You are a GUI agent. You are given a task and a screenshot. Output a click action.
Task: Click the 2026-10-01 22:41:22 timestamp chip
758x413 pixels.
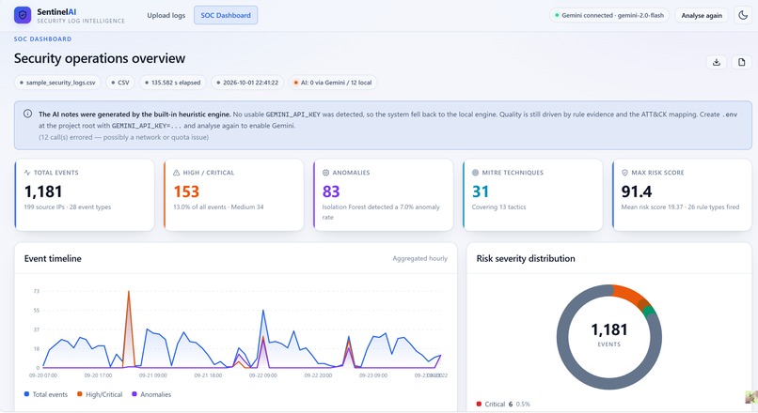click(x=247, y=83)
